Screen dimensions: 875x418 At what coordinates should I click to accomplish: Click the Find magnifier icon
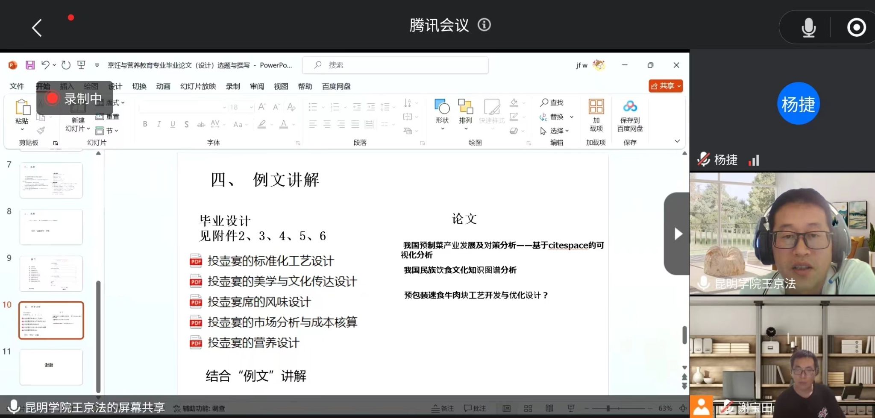544,102
